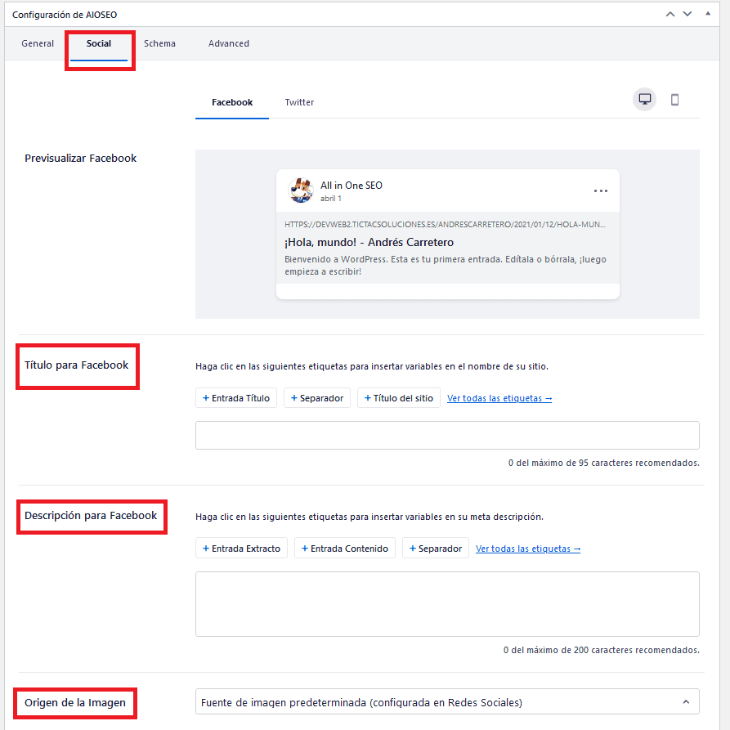Open the Origen de la Imagen dropdown
The width and height of the screenshot is (730, 730).
(x=447, y=701)
